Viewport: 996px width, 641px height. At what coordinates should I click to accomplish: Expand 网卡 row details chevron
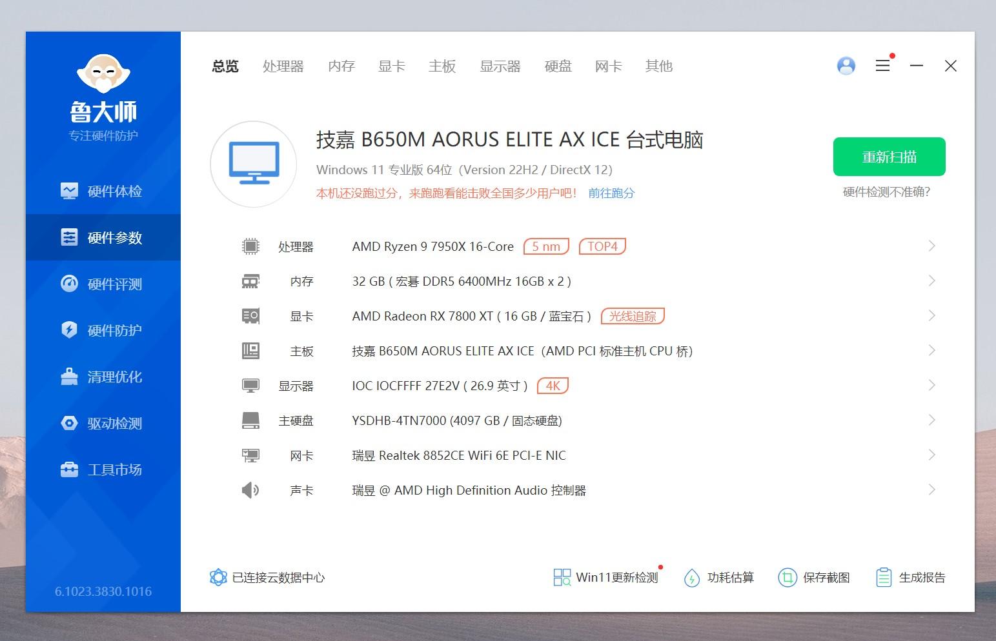pyautogui.click(x=931, y=455)
